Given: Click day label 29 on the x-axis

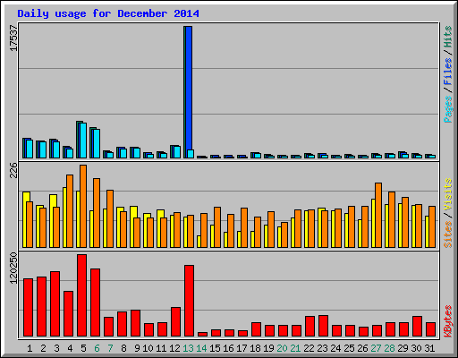Looking at the screenshot, I should (403, 348).
